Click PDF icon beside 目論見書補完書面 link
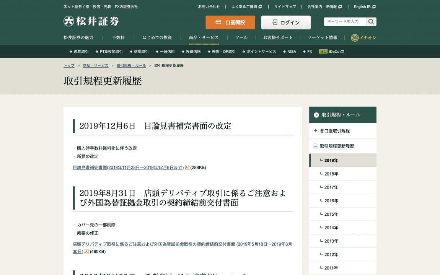 pyautogui.click(x=187, y=167)
